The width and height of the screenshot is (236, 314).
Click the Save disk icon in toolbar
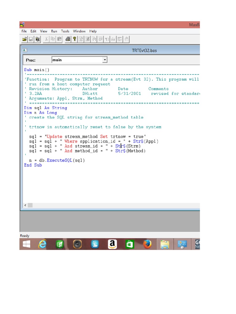[31, 39]
